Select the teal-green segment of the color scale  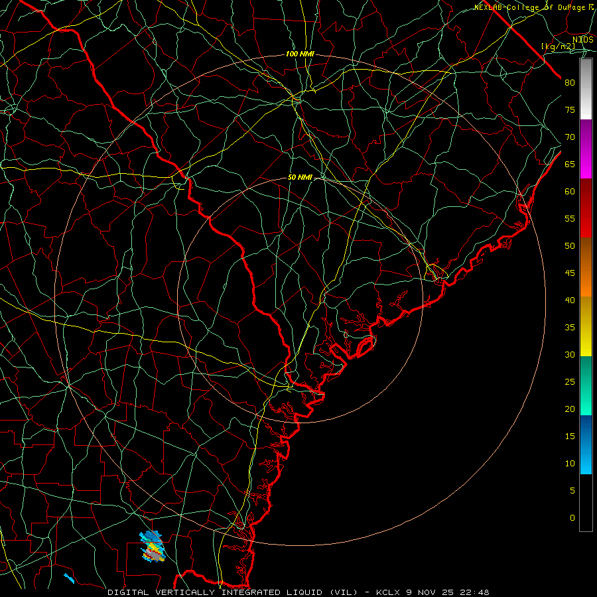586,385
